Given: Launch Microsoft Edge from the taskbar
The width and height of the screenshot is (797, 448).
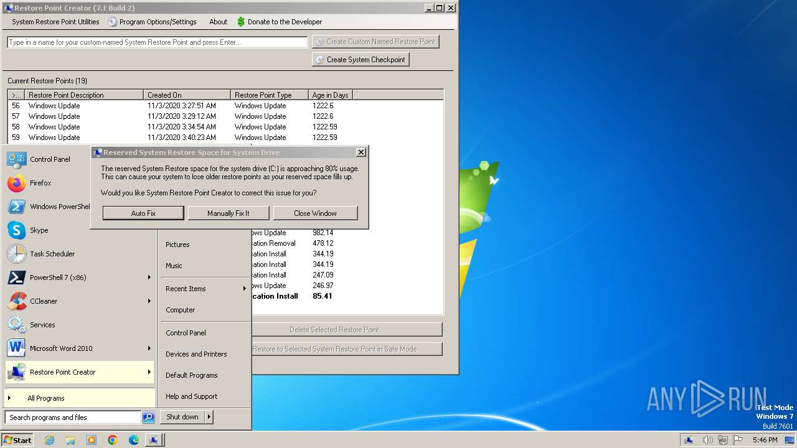Looking at the screenshot, I should [x=134, y=440].
